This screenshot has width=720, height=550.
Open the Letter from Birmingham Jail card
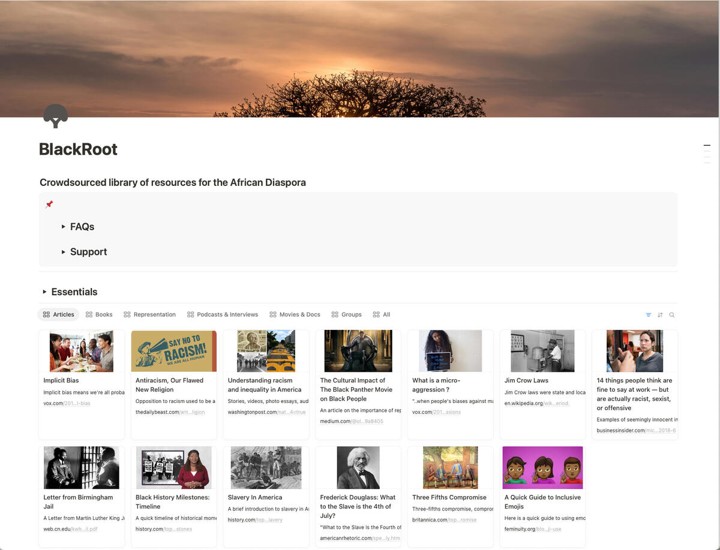(x=82, y=501)
